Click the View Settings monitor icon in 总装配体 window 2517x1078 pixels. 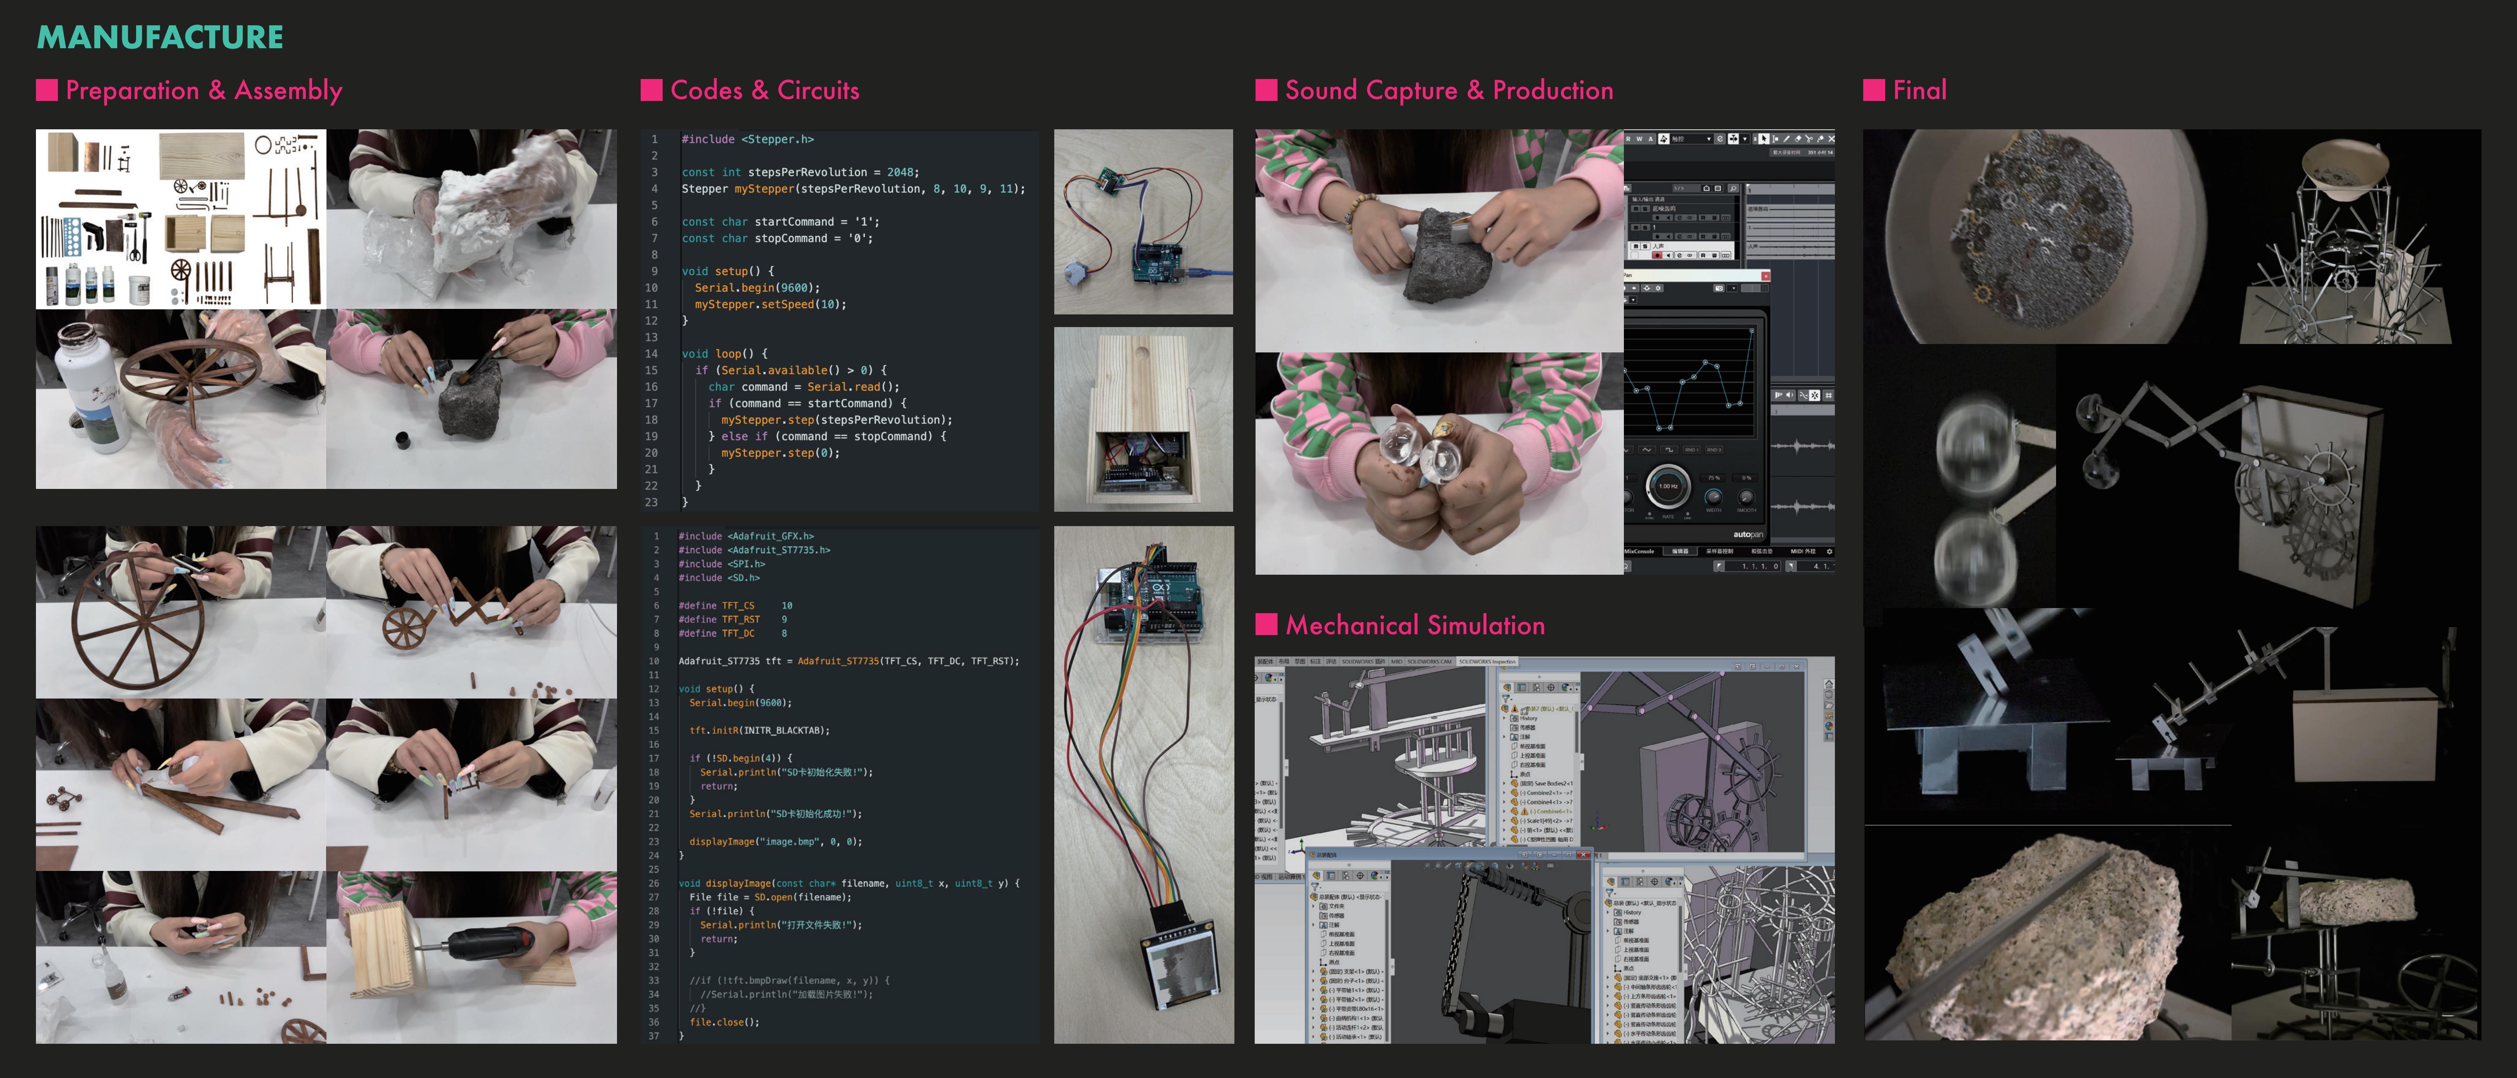[1551, 866]
